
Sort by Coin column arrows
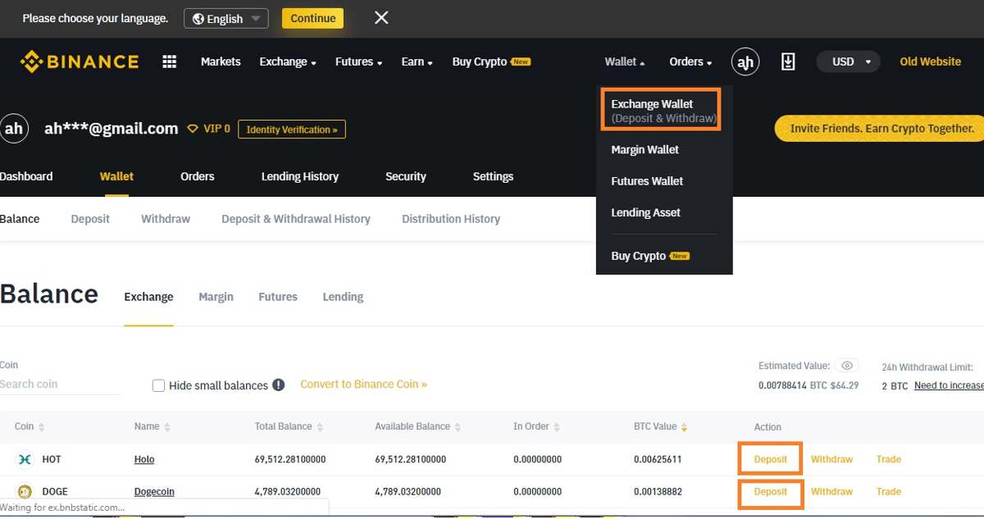coord(41,427)
